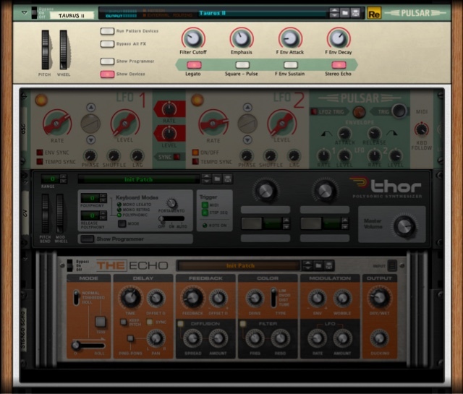Click Pulsar LFO 2 Level knob
The width and height of the screenshot is (463, 394).
click(x=281, y=123)
